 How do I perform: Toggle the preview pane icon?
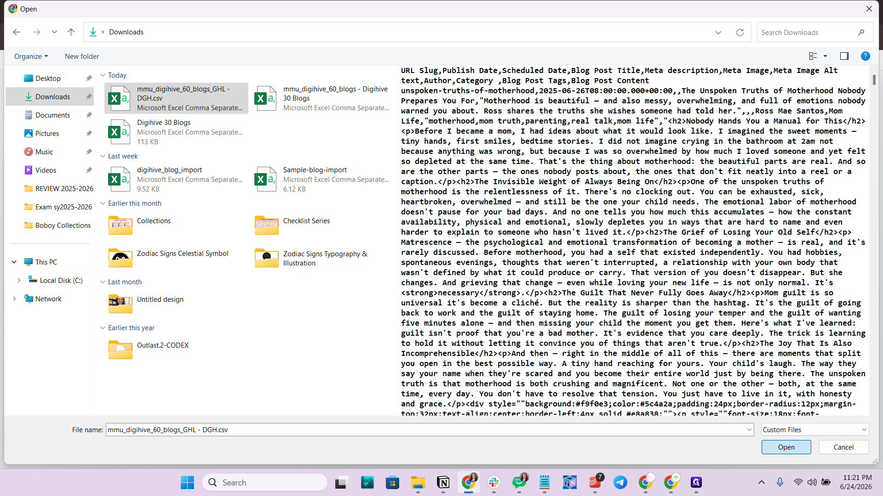pyautogui.click(x=844, y=56)
